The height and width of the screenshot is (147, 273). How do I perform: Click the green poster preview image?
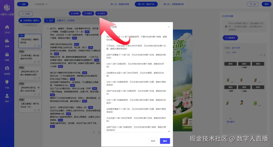point(183,80)
